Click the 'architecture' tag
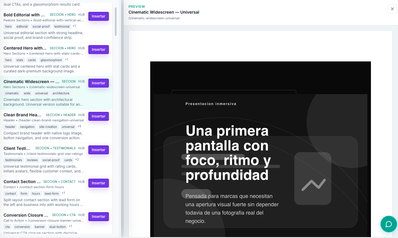Viewport: 398px width, 238px height. click(61, 93)
